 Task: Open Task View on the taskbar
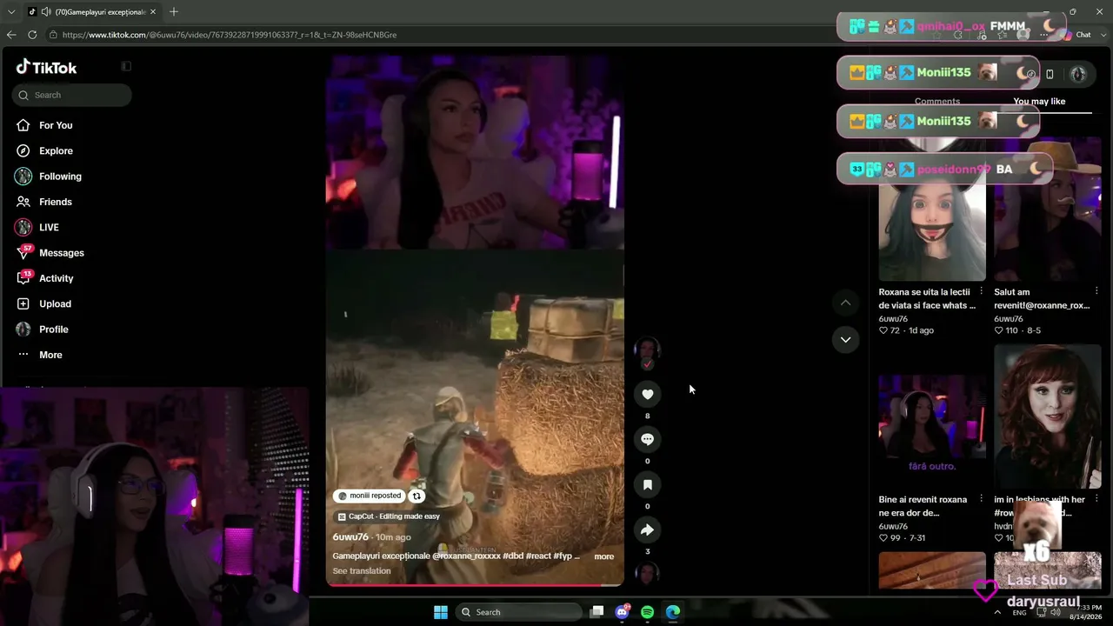coord(596,612)
